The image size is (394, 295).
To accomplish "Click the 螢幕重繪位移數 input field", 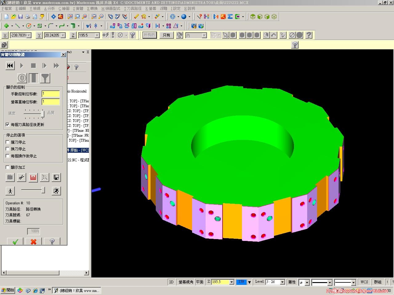I will (51, 102).
